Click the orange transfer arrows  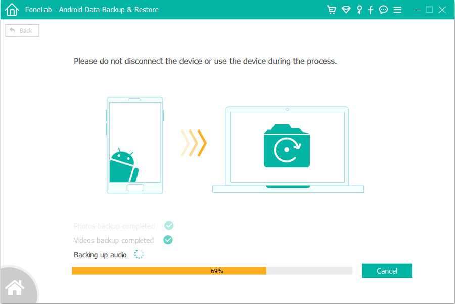(x=194, y=143)
